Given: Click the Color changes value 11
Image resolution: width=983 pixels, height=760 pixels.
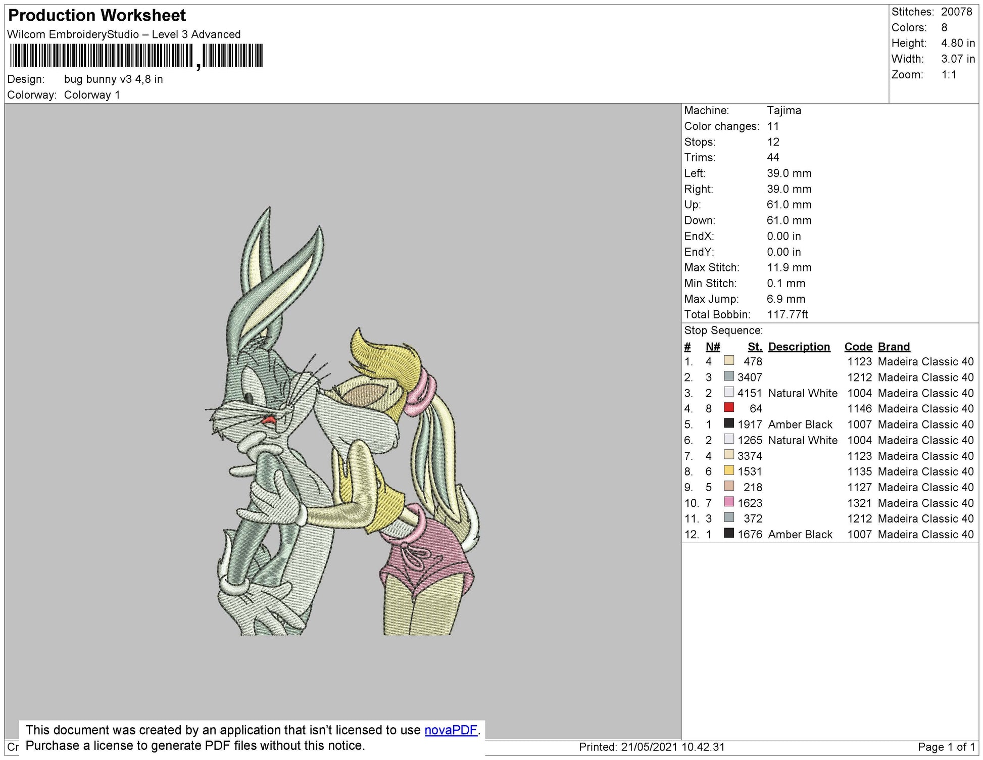Looking at the screenshot, I should 773,126.
